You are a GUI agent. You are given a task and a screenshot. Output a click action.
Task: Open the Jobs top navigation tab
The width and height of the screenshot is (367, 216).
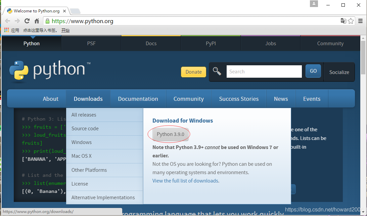tap(271, 44)
